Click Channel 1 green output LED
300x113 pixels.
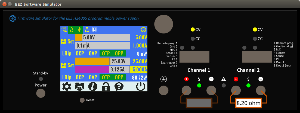click(x=199, y=85)
